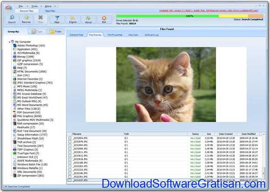Click the Stop toolbar icon
This screenshot has width=270, height=192.
41,17
